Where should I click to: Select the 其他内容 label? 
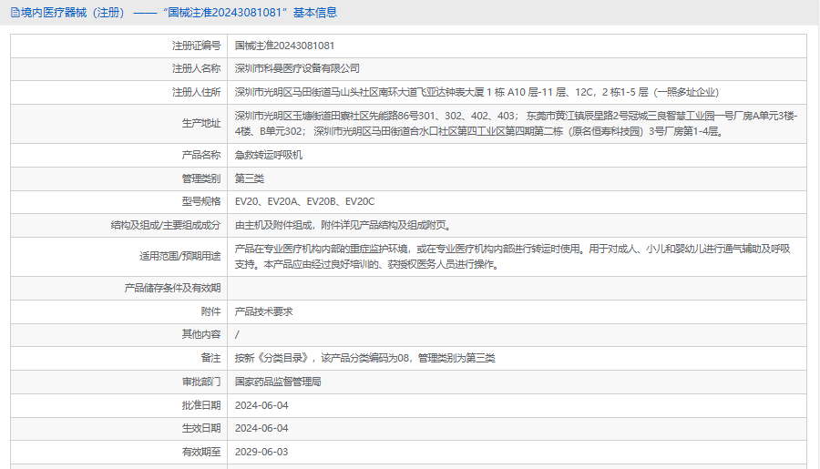point(201,334)
